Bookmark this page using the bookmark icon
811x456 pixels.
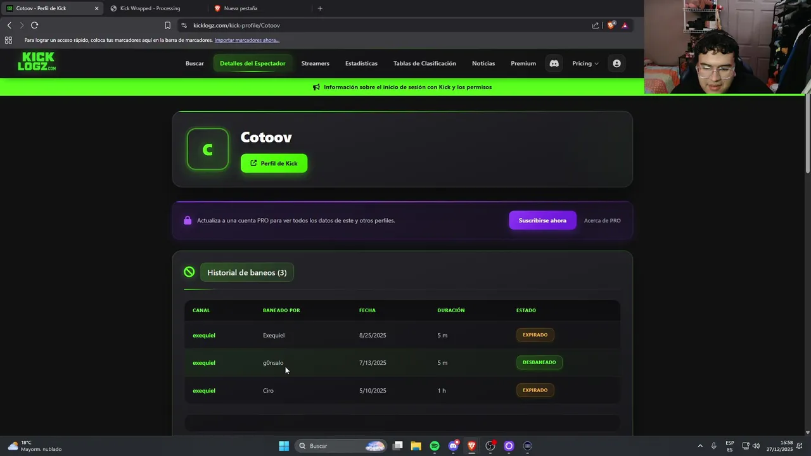coord(167,25)
